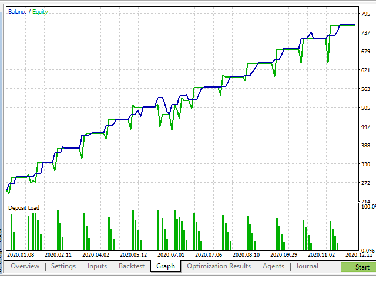Click the 272 value on price axis
The height and width of the screenshot is (282, 376).
[365, 183]
